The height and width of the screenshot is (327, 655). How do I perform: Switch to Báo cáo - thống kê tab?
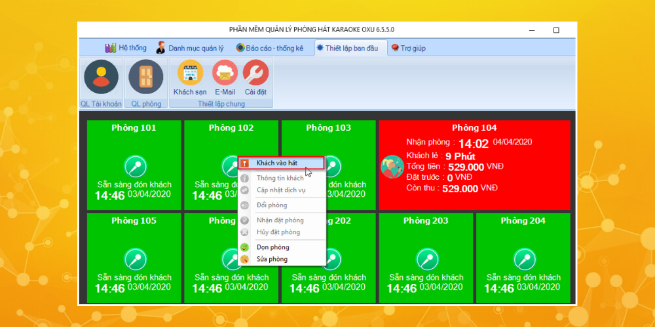tap(269, 48)
